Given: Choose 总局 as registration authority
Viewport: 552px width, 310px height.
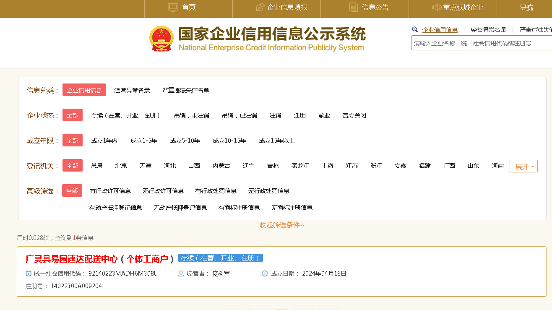Looking at the screenshot, I should pyautogui.click(x=97, y=166).
